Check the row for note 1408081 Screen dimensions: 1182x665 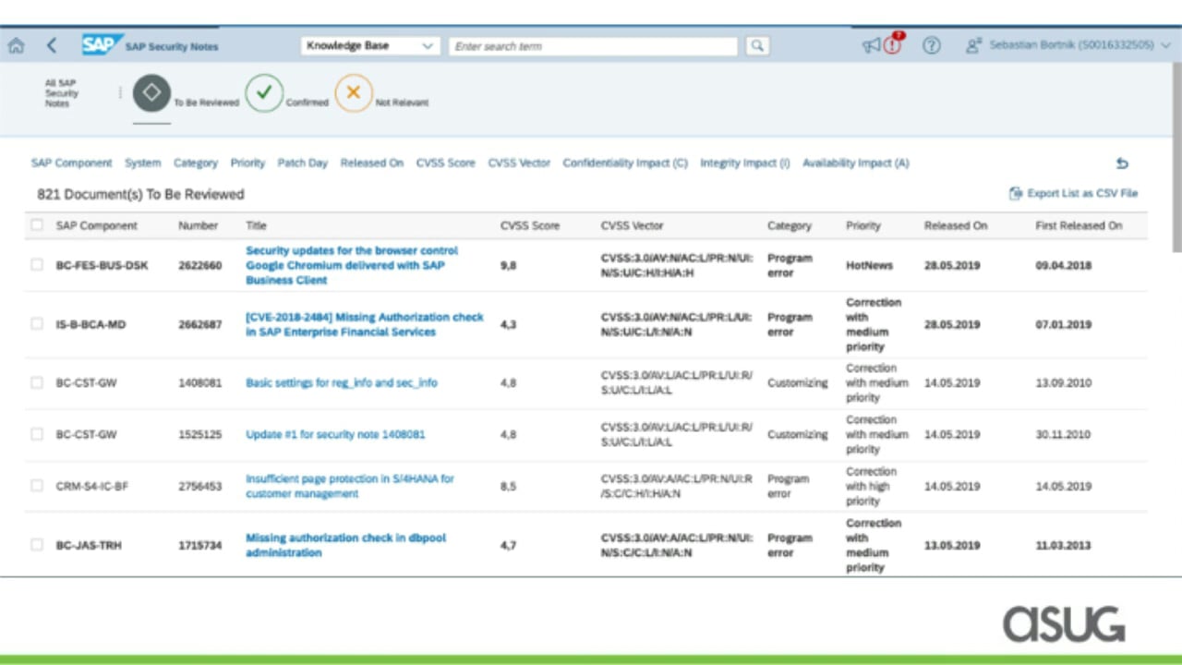[x=37, y=382]
